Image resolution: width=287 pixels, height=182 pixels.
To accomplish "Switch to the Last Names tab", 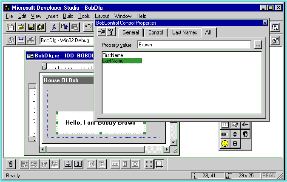I will pyautogui.click(x=184, y=32).
